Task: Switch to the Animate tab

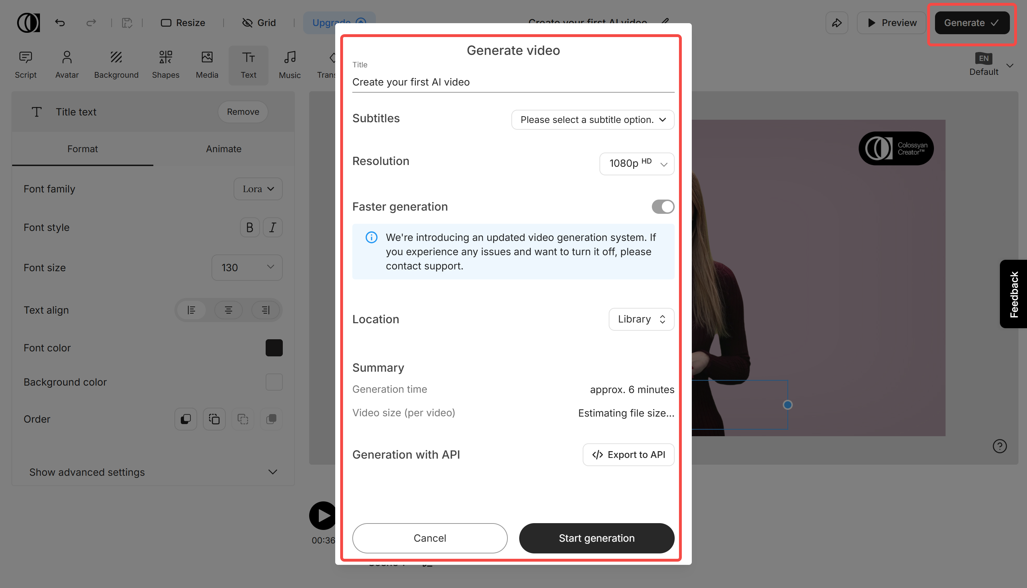Action: pyautogui.click(x=224, y=149)
